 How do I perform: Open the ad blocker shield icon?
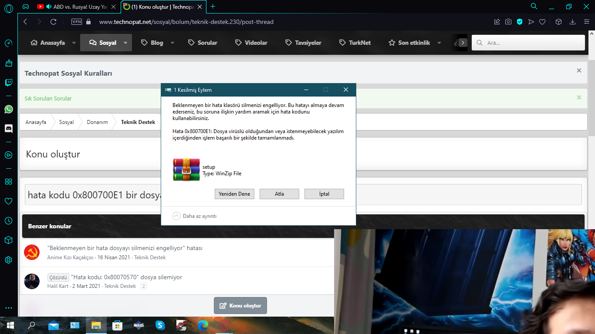[x=520, y=22]
